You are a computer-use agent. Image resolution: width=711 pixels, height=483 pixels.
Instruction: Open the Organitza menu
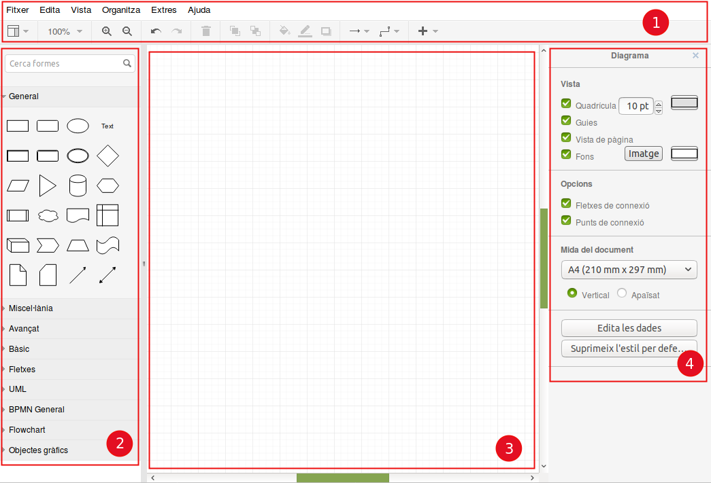pyautogui.click(x=121, y=10)
